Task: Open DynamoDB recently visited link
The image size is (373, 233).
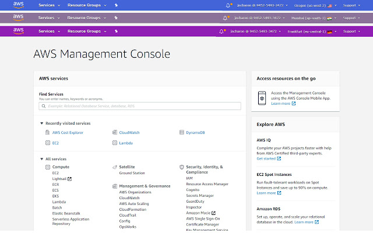Action: tap(195, 132)
